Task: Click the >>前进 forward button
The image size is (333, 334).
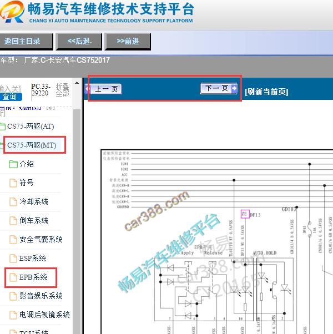Action: click(128, 41)
